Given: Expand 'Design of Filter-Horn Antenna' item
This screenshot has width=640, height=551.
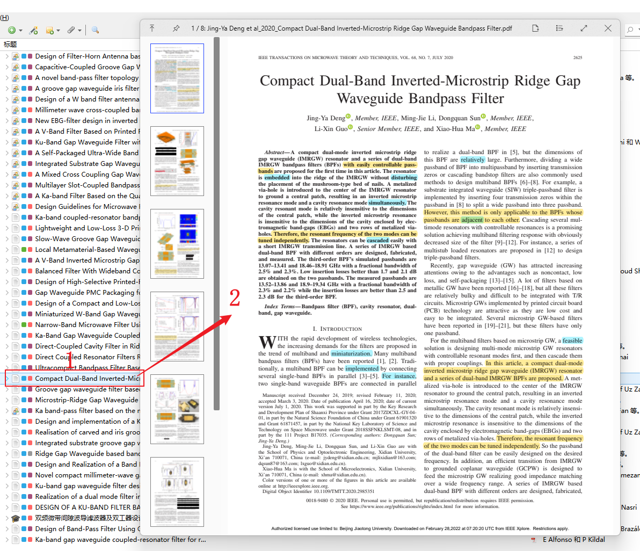Looking at the screenshot, I should coord(6,56).
